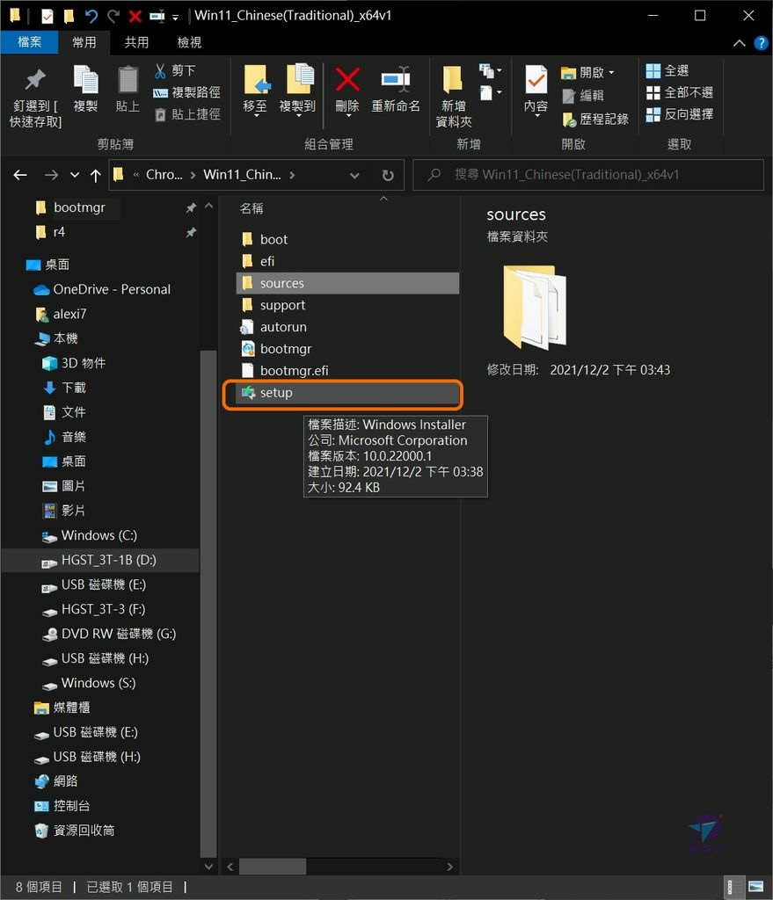Select the bootmgr.efi file
773x900 pixels.
pos(347,371)
